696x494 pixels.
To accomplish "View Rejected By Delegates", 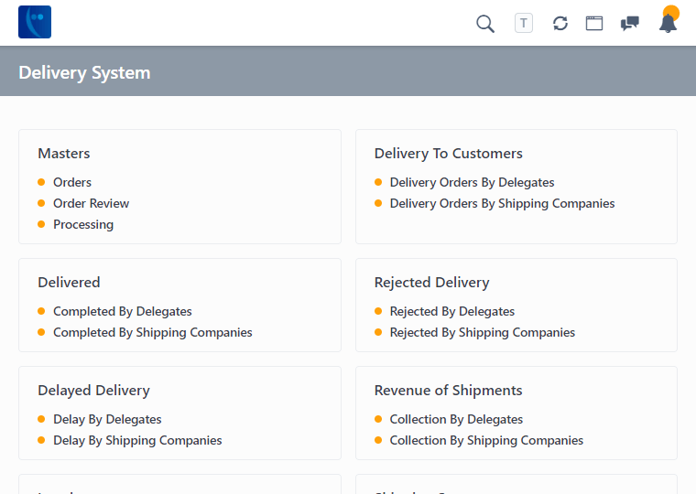I will [x=451, y=311].
